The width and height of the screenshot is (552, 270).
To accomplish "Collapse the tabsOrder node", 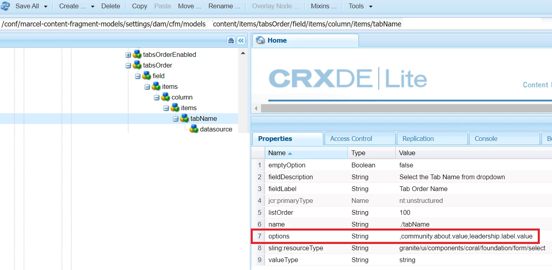I will click(x=128, y=66).
